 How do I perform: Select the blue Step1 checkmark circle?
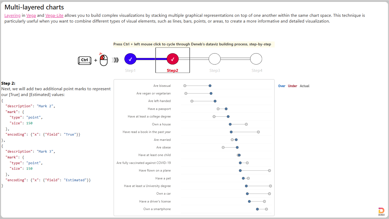pyautogui.click(x=130, y=59)
